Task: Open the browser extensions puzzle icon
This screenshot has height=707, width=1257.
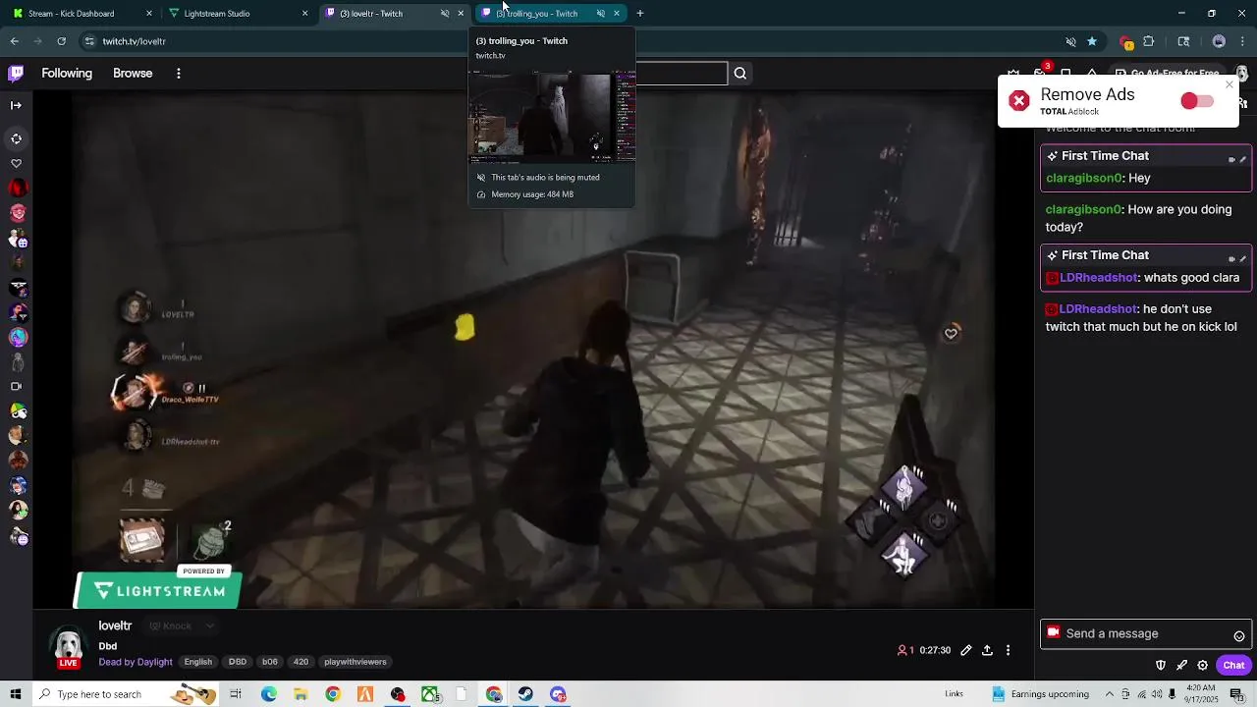Action: point(1149,42)
